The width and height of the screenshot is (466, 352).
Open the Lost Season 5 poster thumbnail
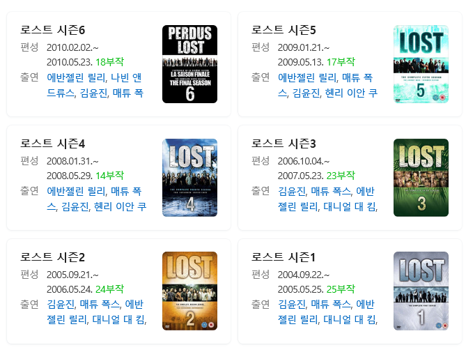click(x=421, y=64)
